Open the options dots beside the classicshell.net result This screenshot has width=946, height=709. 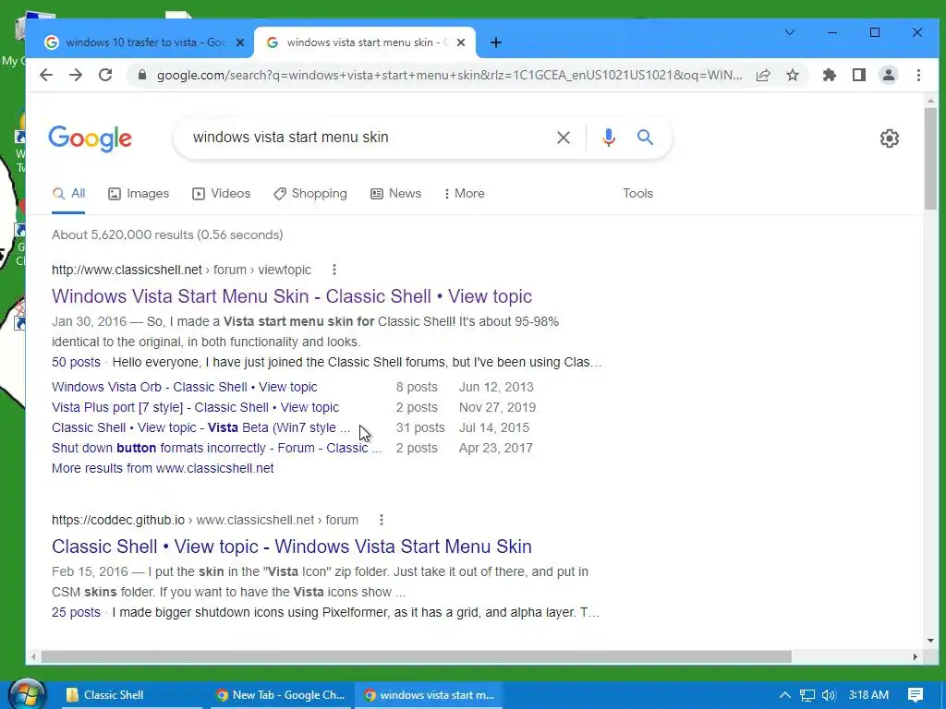pos(334,270)
